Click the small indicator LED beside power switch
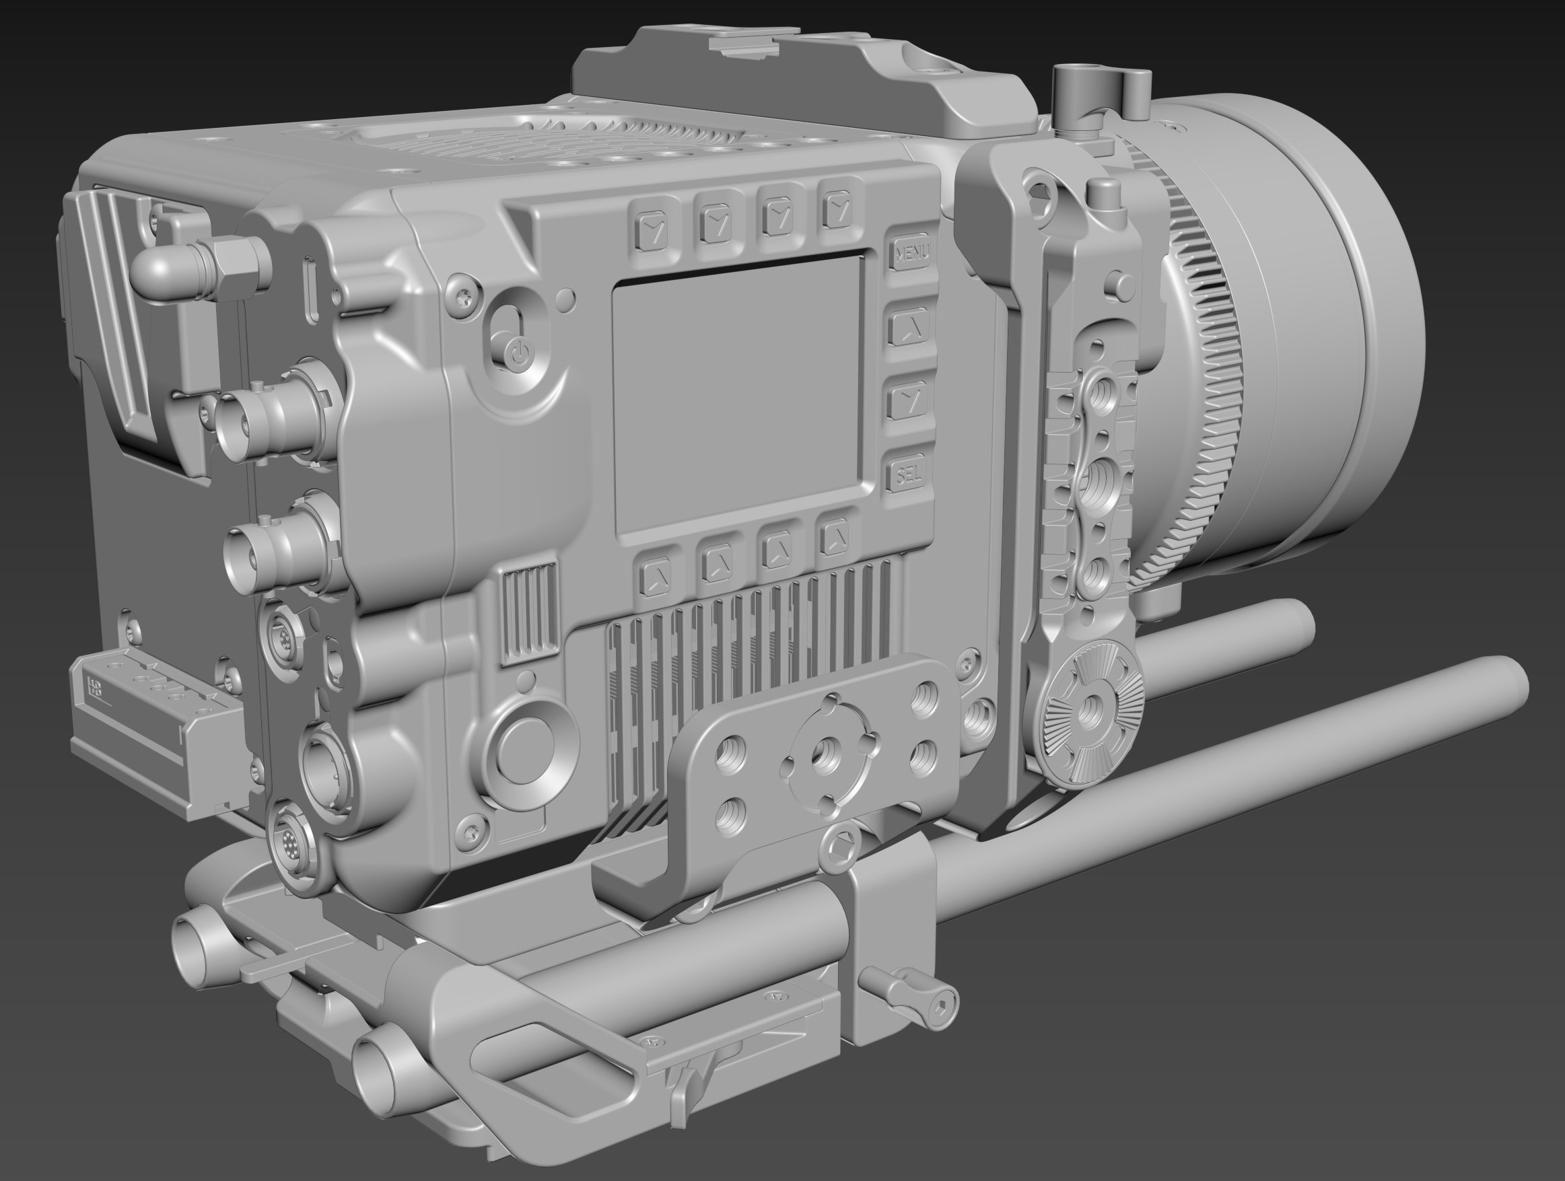This screenshot has width=1565, height=1181. [566, 299]
